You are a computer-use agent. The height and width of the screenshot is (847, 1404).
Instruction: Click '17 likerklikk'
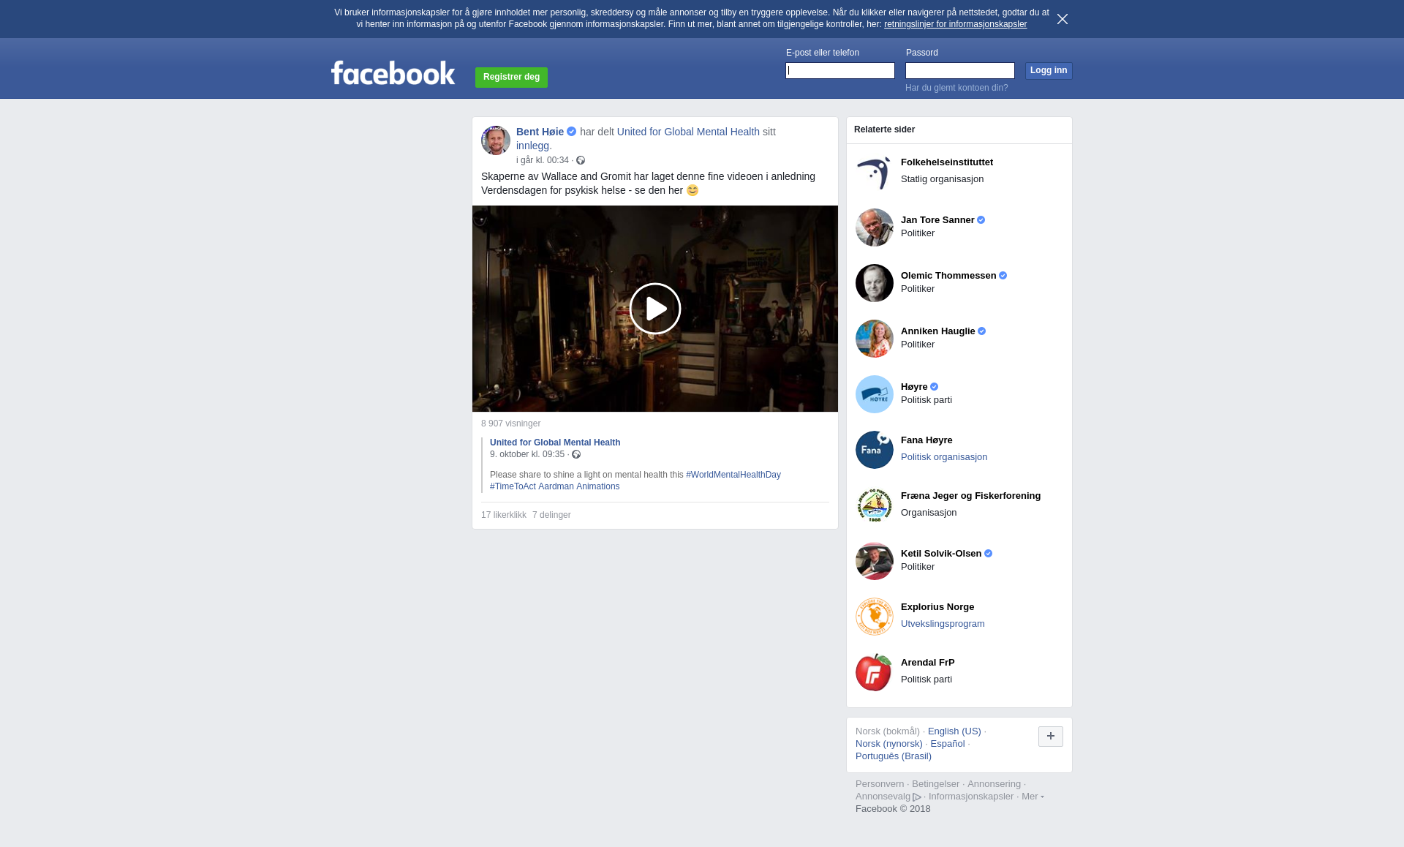(x=504, y=515)
